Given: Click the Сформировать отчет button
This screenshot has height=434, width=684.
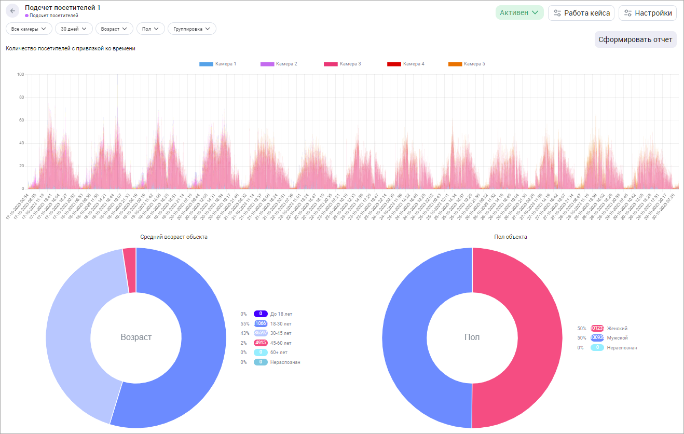Looking at the screenshot, I should pos(635,39).
